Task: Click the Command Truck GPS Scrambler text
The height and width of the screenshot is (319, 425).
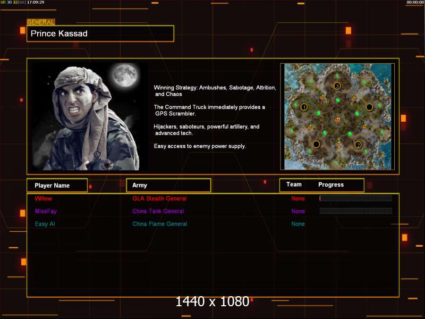Action: [209, 111]
